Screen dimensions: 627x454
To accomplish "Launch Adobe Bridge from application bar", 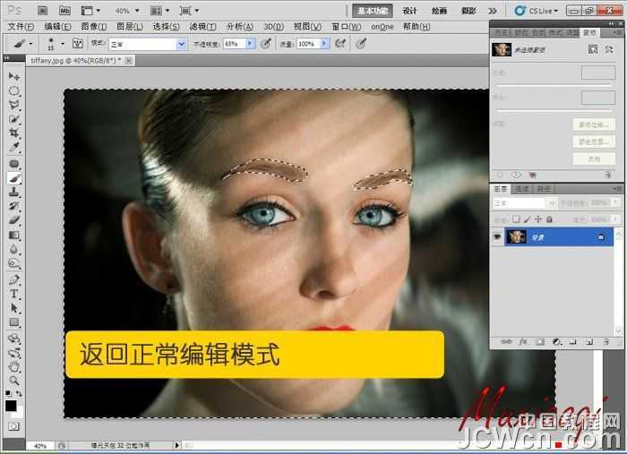I will (x=42, y=11).
